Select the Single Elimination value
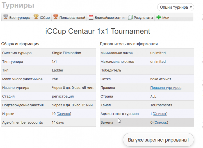This screenshot has width=203, height=148. pyautogui.click(x=67, y=53)
